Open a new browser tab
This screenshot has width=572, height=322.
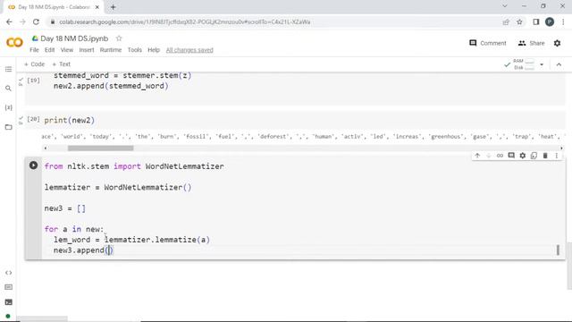(x=114, y=7)
